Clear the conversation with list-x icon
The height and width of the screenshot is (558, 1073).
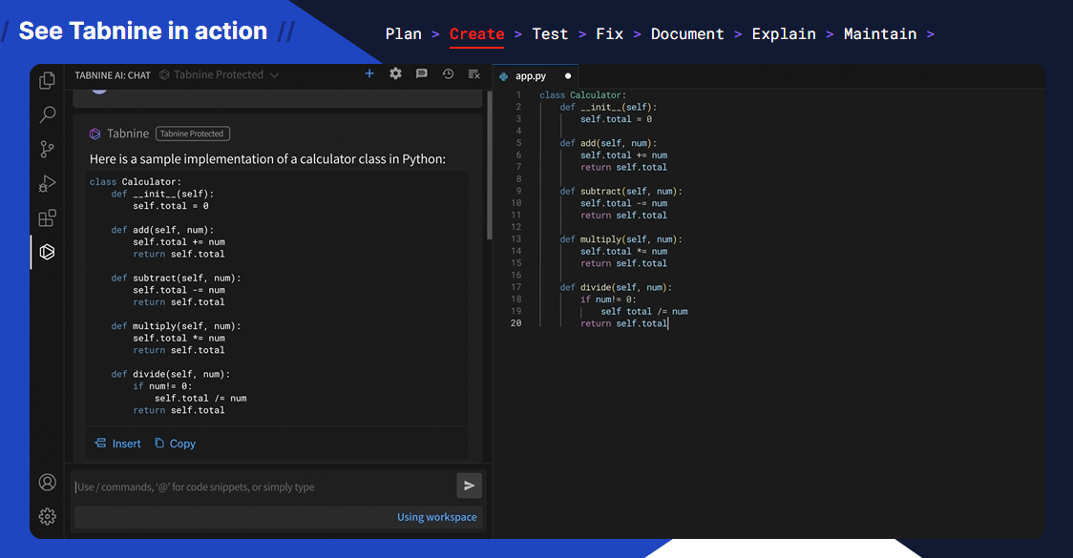(x=473, y=73)
